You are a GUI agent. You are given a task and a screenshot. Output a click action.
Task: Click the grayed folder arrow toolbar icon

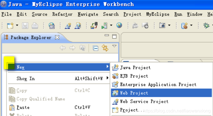(x=135, y=26)
